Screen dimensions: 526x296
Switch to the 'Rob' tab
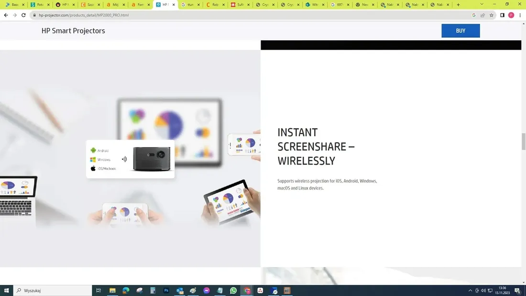(x=214, y=5)
